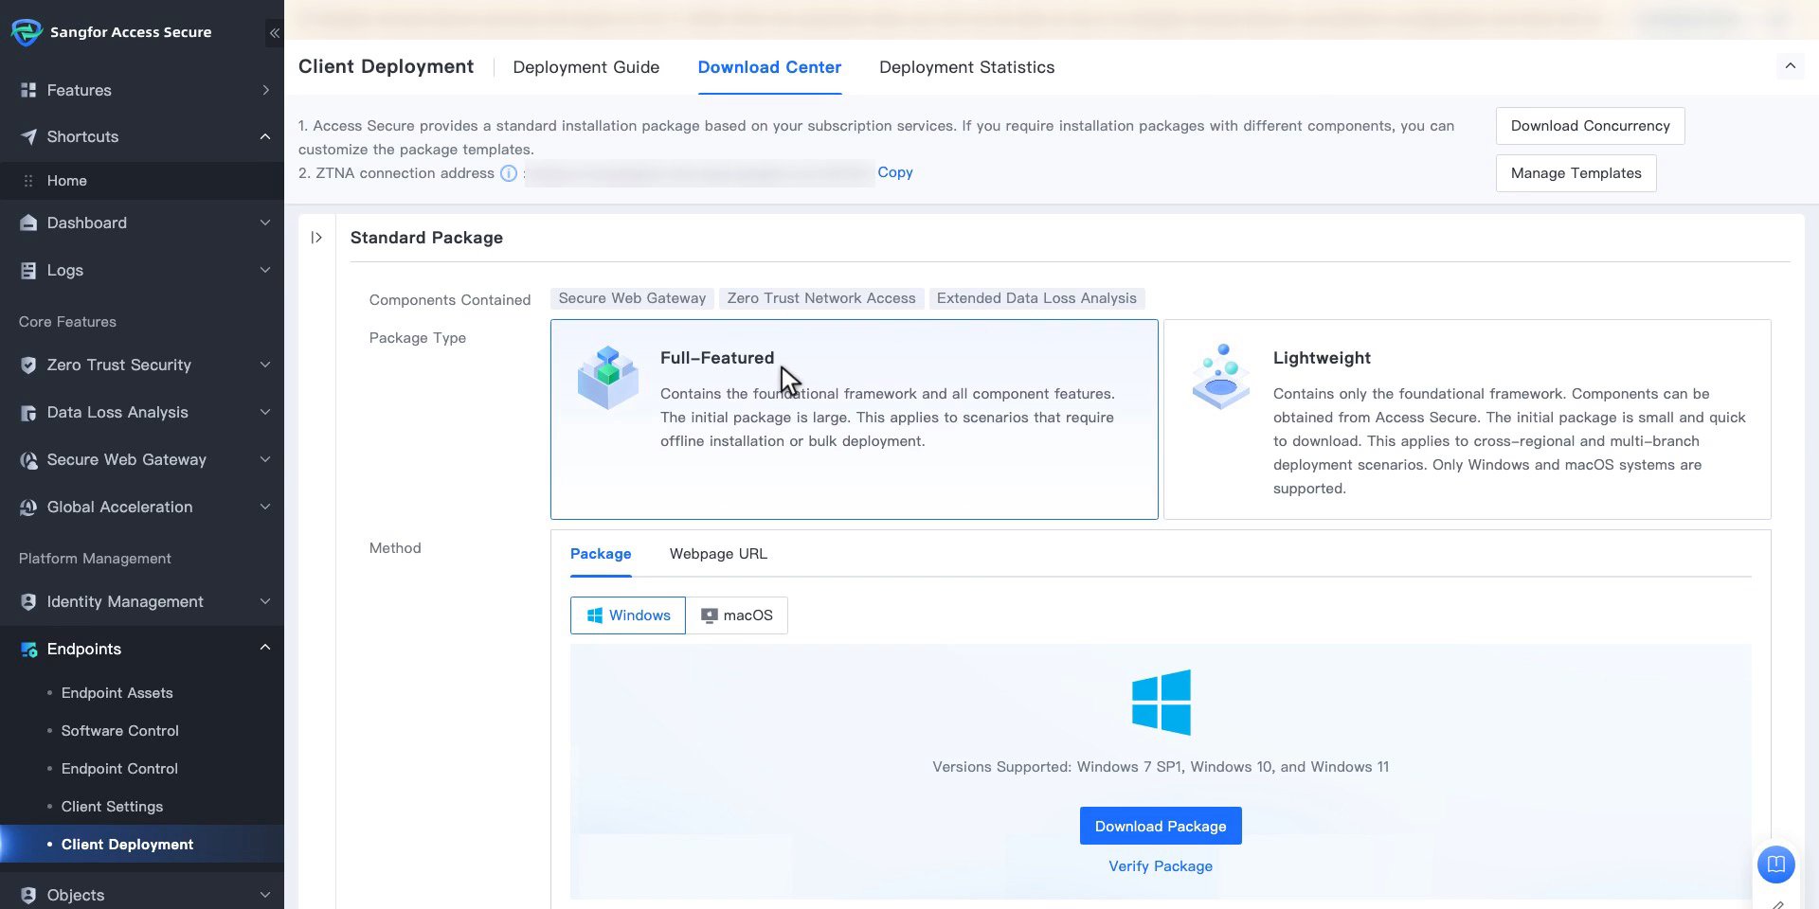Open Software Control in sidebar
The image size is (1819, 909).
119,731
